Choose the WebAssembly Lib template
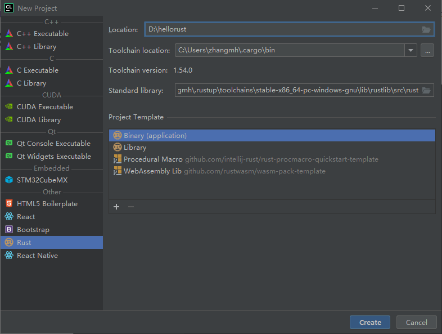Image resolution: width=442 pixels, height=334 pixels. [x=272, y=171]
